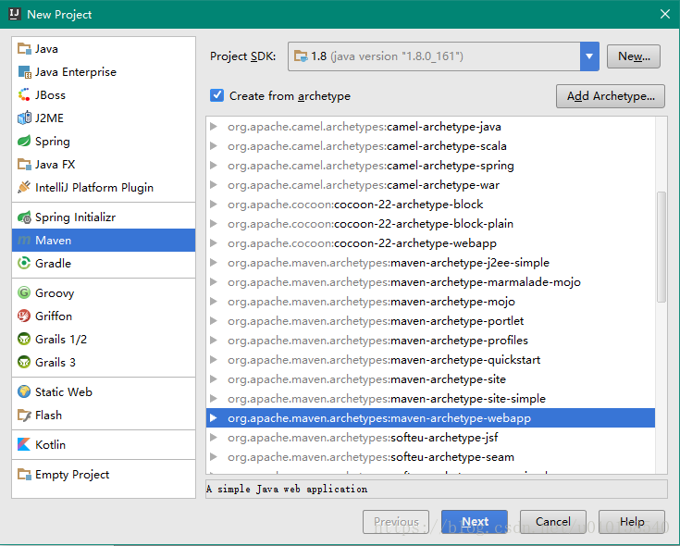Select softeu-archetype-seam text row

(x=371, y=457)
